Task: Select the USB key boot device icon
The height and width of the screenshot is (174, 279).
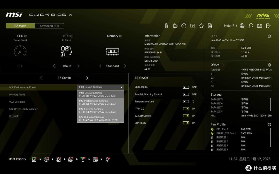Action: point(83,159)
